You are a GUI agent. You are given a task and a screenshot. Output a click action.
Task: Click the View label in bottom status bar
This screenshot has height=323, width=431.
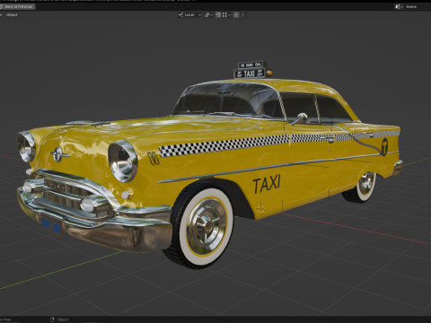(6, 319)
